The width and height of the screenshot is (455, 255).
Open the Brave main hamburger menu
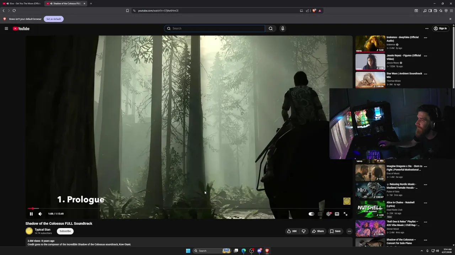tap(451, 11)
